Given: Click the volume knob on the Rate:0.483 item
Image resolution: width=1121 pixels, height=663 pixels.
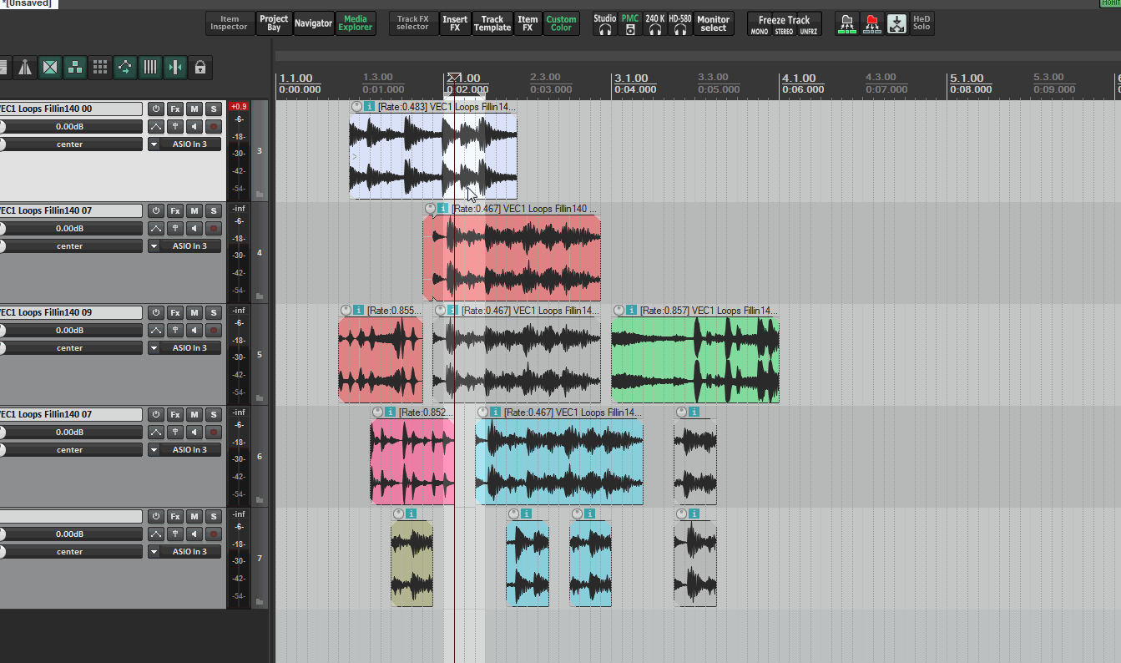Looking at the screenshot, I should tap(357, 107).
